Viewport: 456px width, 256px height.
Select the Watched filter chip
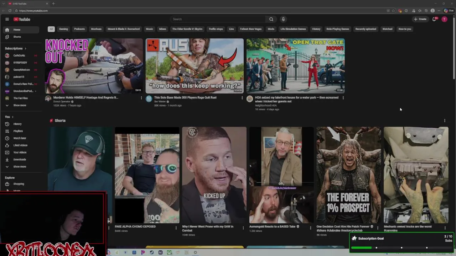point(387,29)
